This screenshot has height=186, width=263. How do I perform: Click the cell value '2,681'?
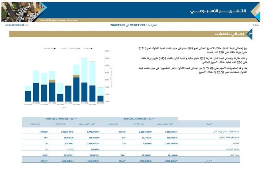[x=123, y=155]
